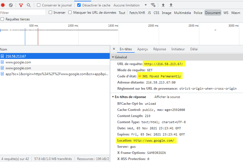Enable Requêtes tierces checkbox

tap(2, 19)
